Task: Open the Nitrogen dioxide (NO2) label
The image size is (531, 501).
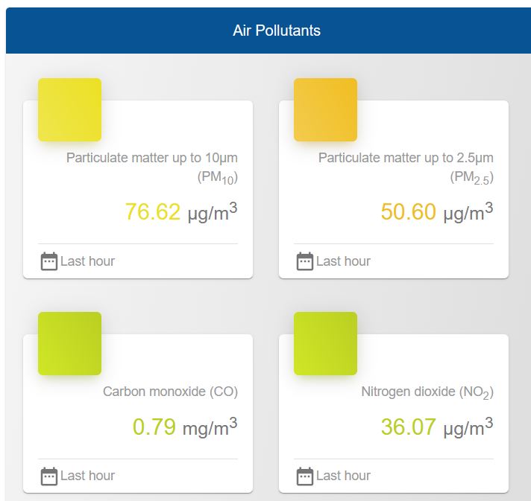Action: 427,392
